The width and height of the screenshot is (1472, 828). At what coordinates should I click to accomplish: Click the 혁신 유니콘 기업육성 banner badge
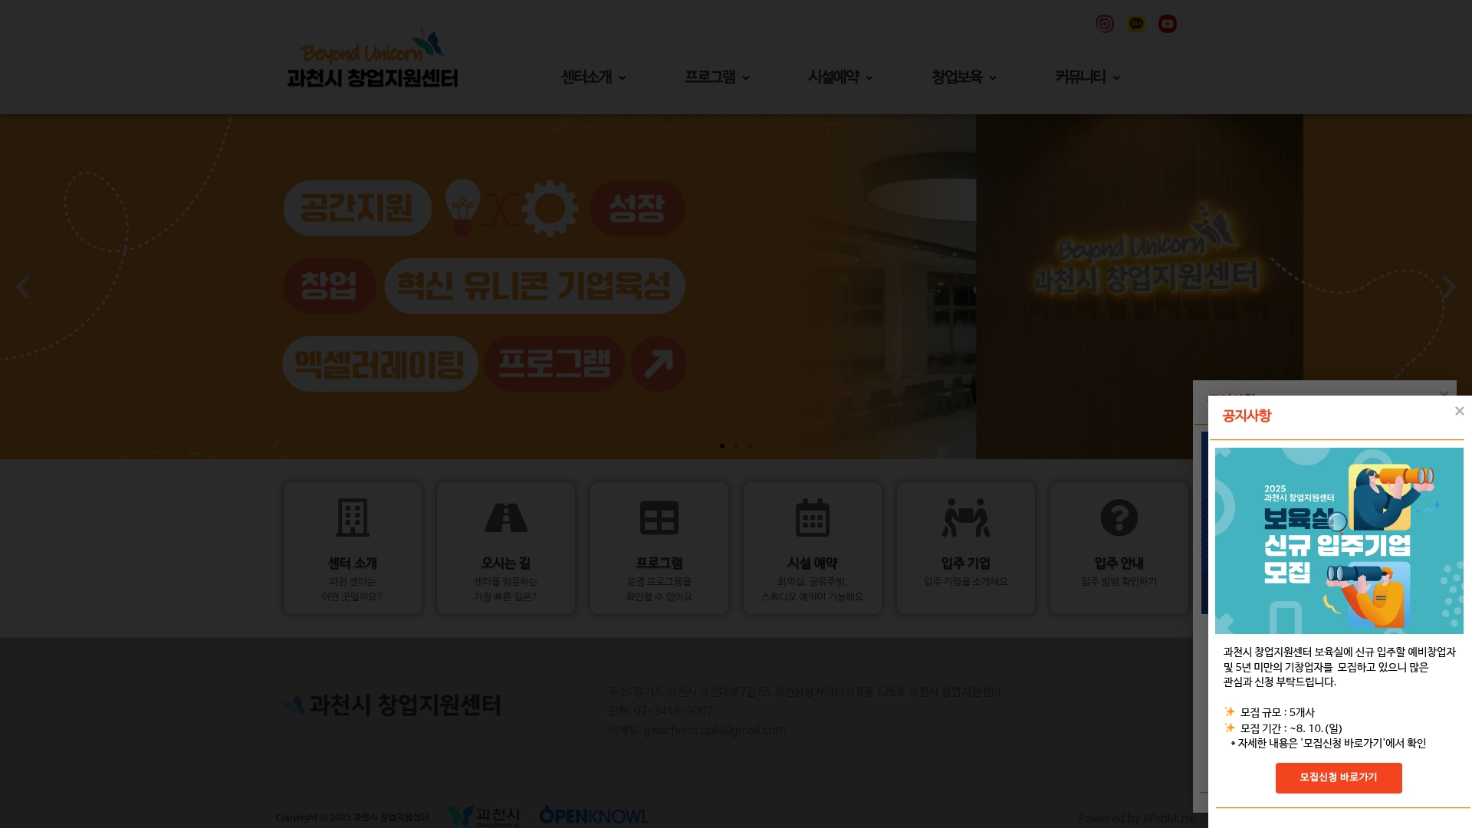pyautogui.click(x=534, y=286)
